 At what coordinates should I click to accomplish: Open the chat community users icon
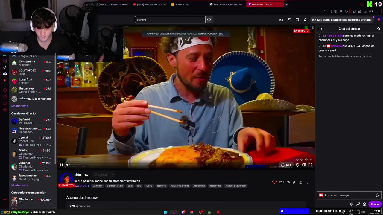tap(378, 29)
